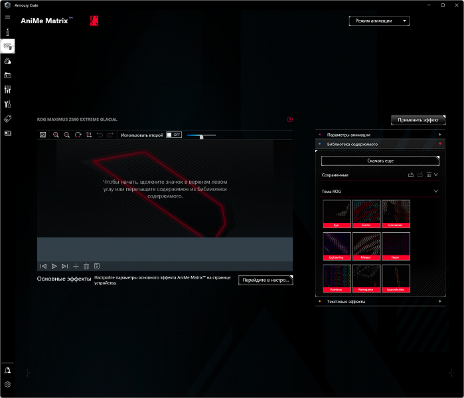Viewport: 464px width, 398px height.
Task: Open the Tools wrench icon in the sidebar
Action: [x=8, y=104]
